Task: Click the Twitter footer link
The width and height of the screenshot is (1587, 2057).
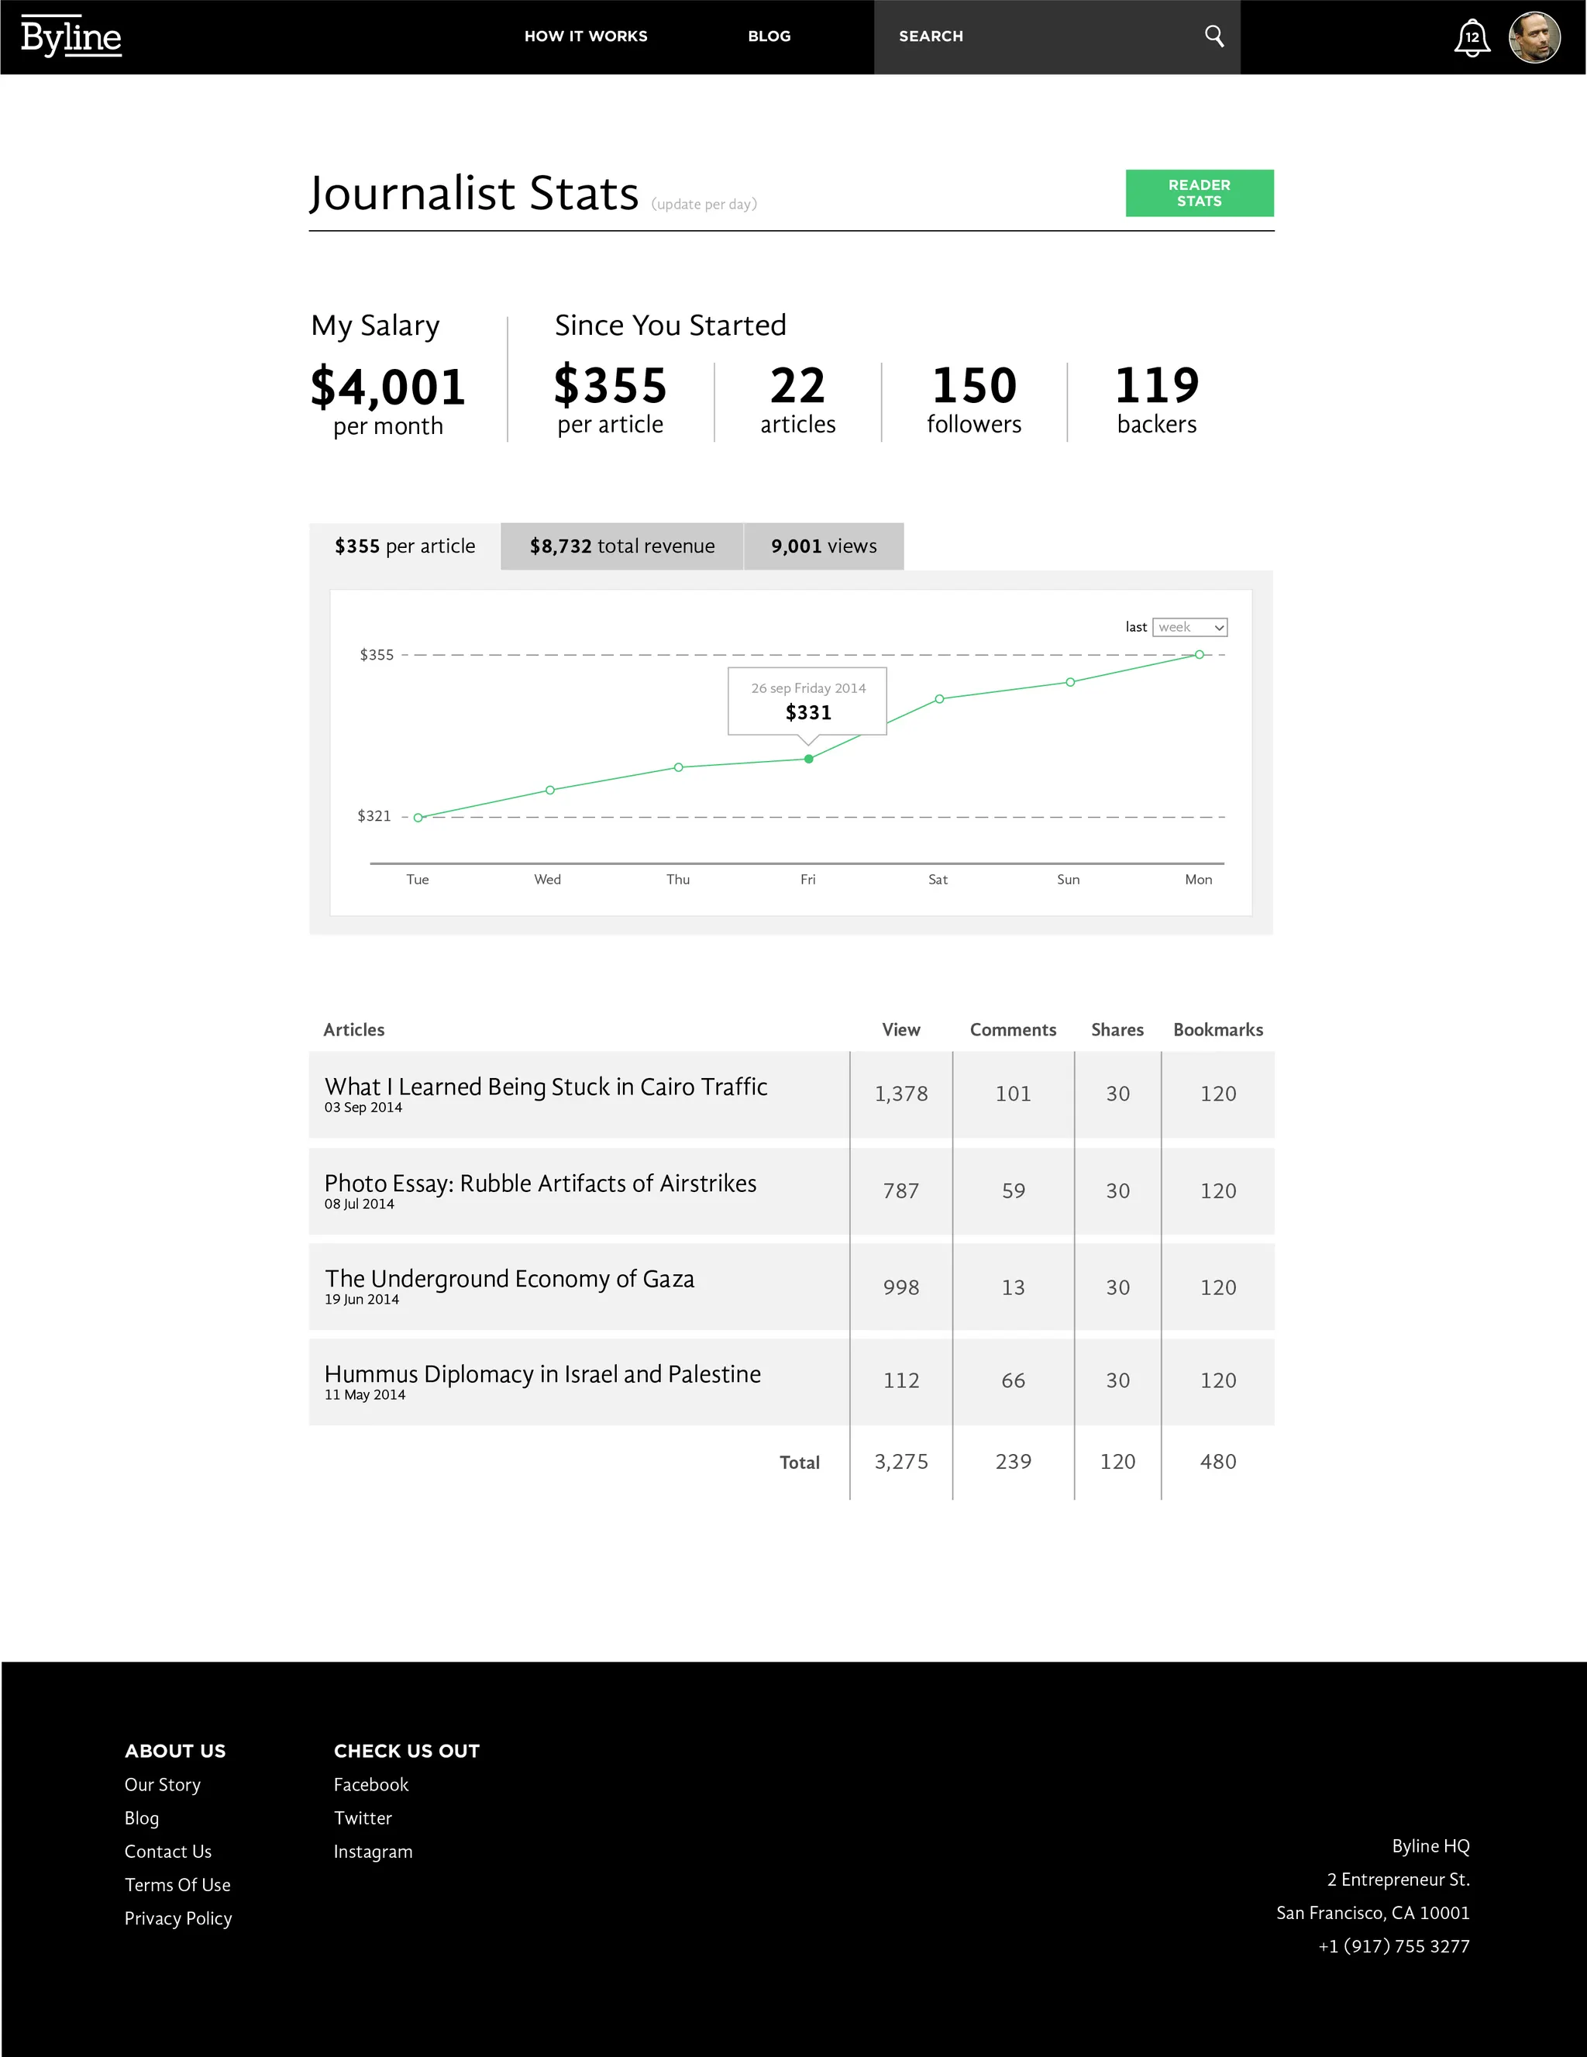Action: tap(363, 1818)
